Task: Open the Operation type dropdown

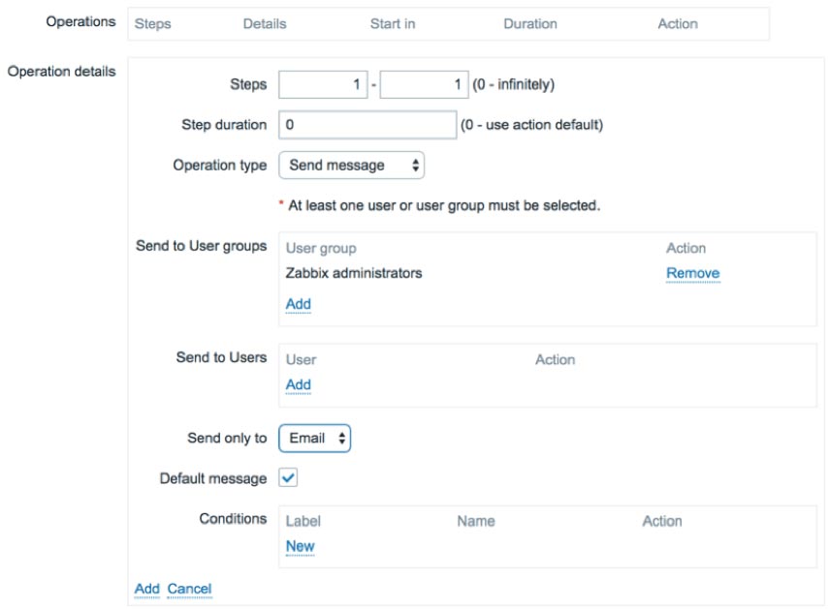Action: click(x=351, y=166)
